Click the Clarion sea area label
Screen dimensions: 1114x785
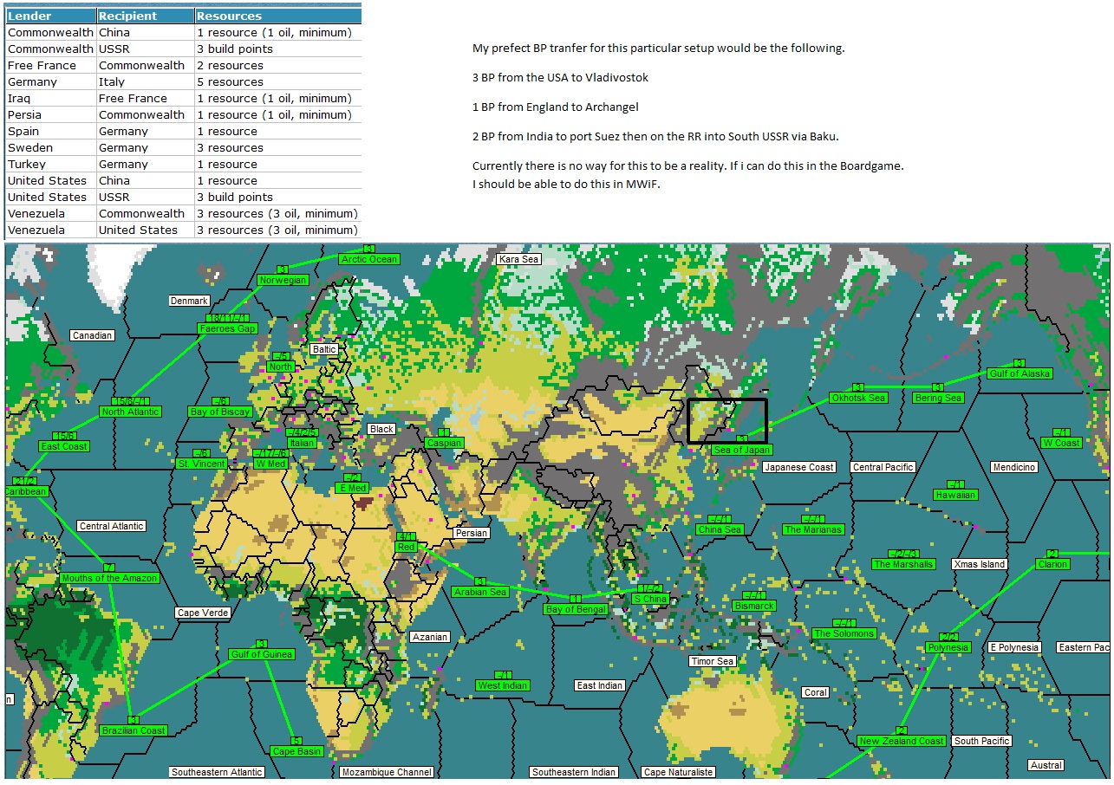pos(1052,564)
